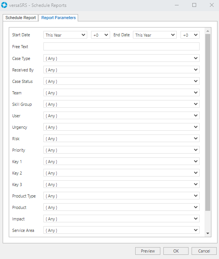Expand the Product Type dropdown
The image size is (219, 259).
point(121,196)
